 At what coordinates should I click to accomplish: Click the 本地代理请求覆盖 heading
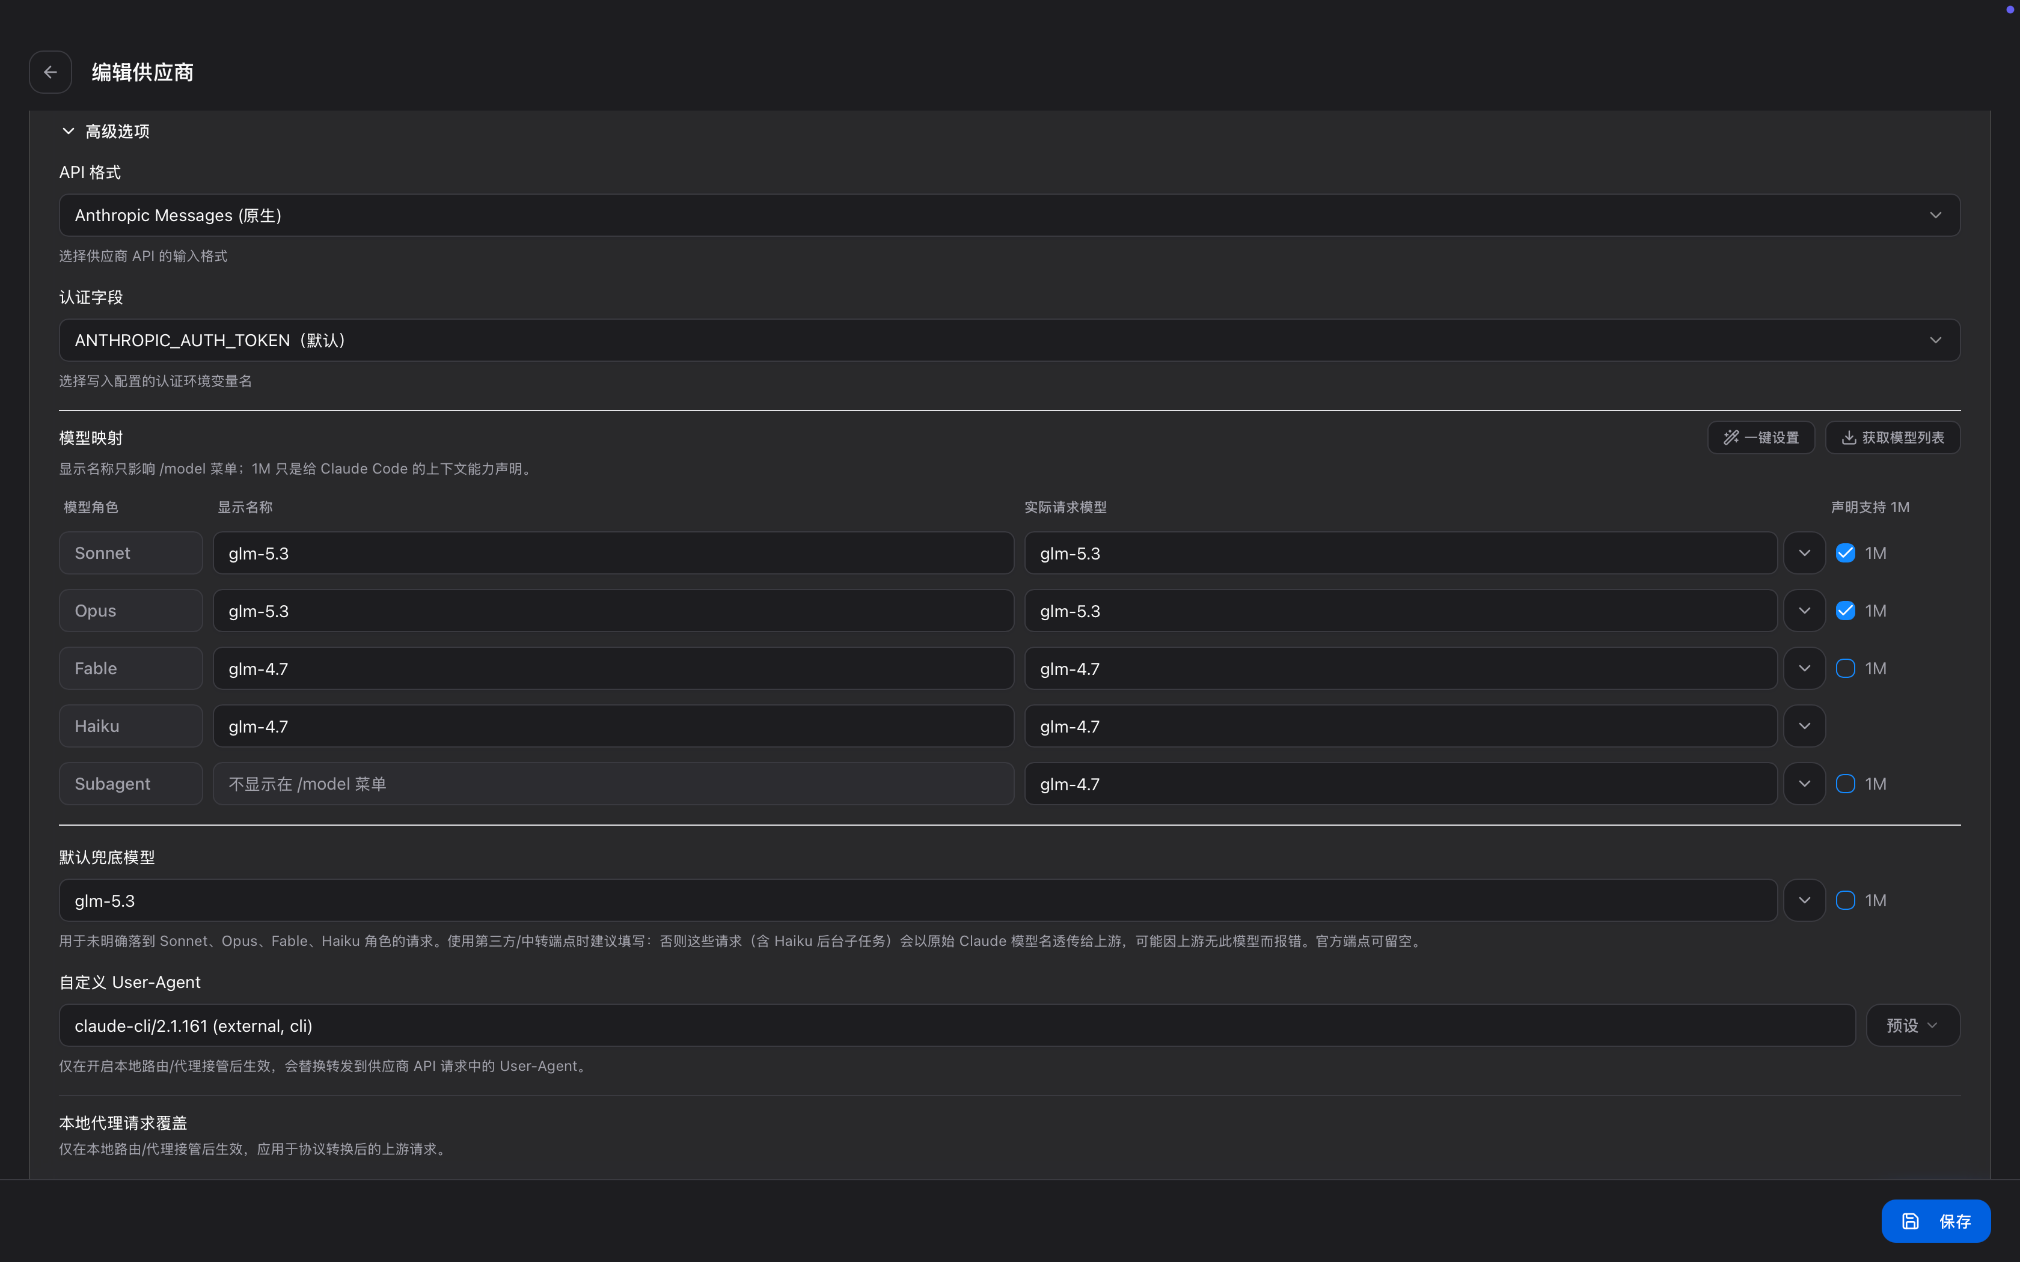(123, 1123)
